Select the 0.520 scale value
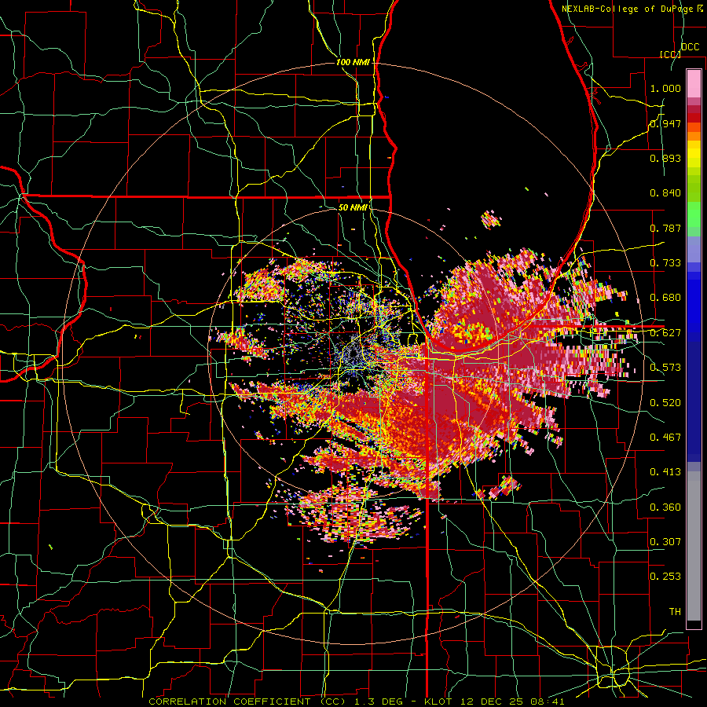The width and height of the screenshot is (707, 707). click(665, 403)
